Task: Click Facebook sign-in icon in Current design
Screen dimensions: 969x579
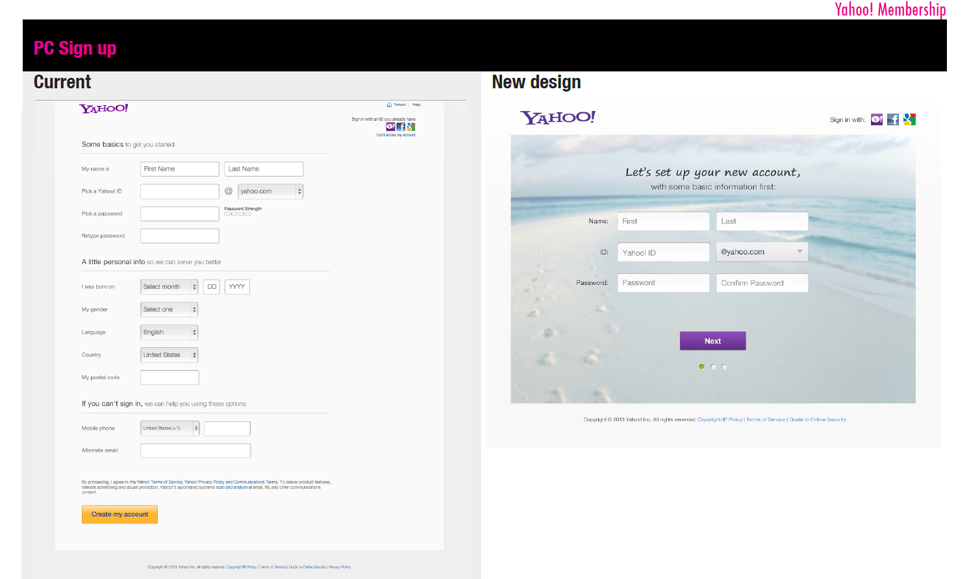Action: tap(401, 127)
